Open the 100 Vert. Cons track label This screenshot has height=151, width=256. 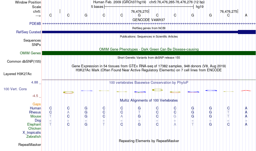pos(15,89)
